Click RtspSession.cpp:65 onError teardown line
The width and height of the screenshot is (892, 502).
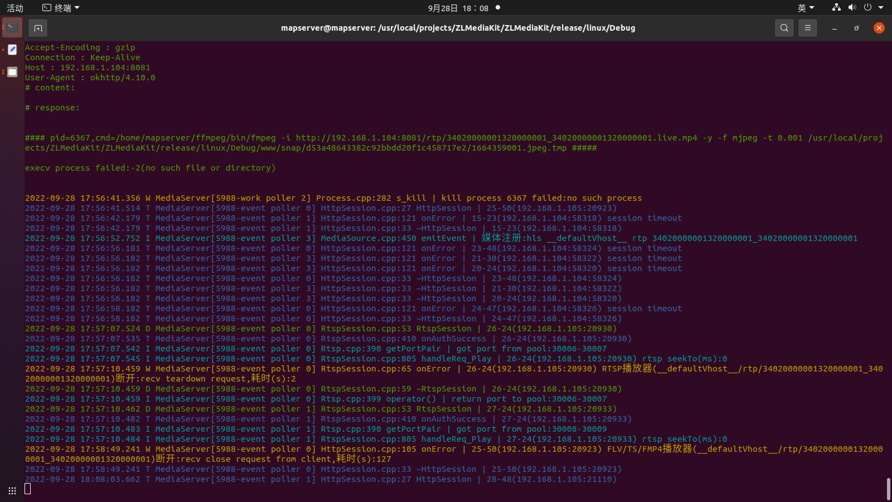pos(454,374)
